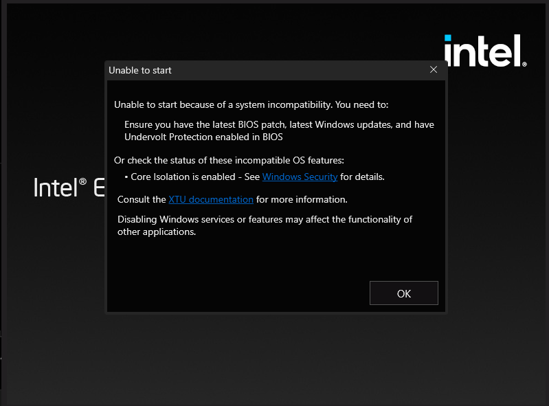The width and height of the screenshot is (549, 406).
Task: Click the "Disabling Windows services" warning line
Action: tap(265, 219)
